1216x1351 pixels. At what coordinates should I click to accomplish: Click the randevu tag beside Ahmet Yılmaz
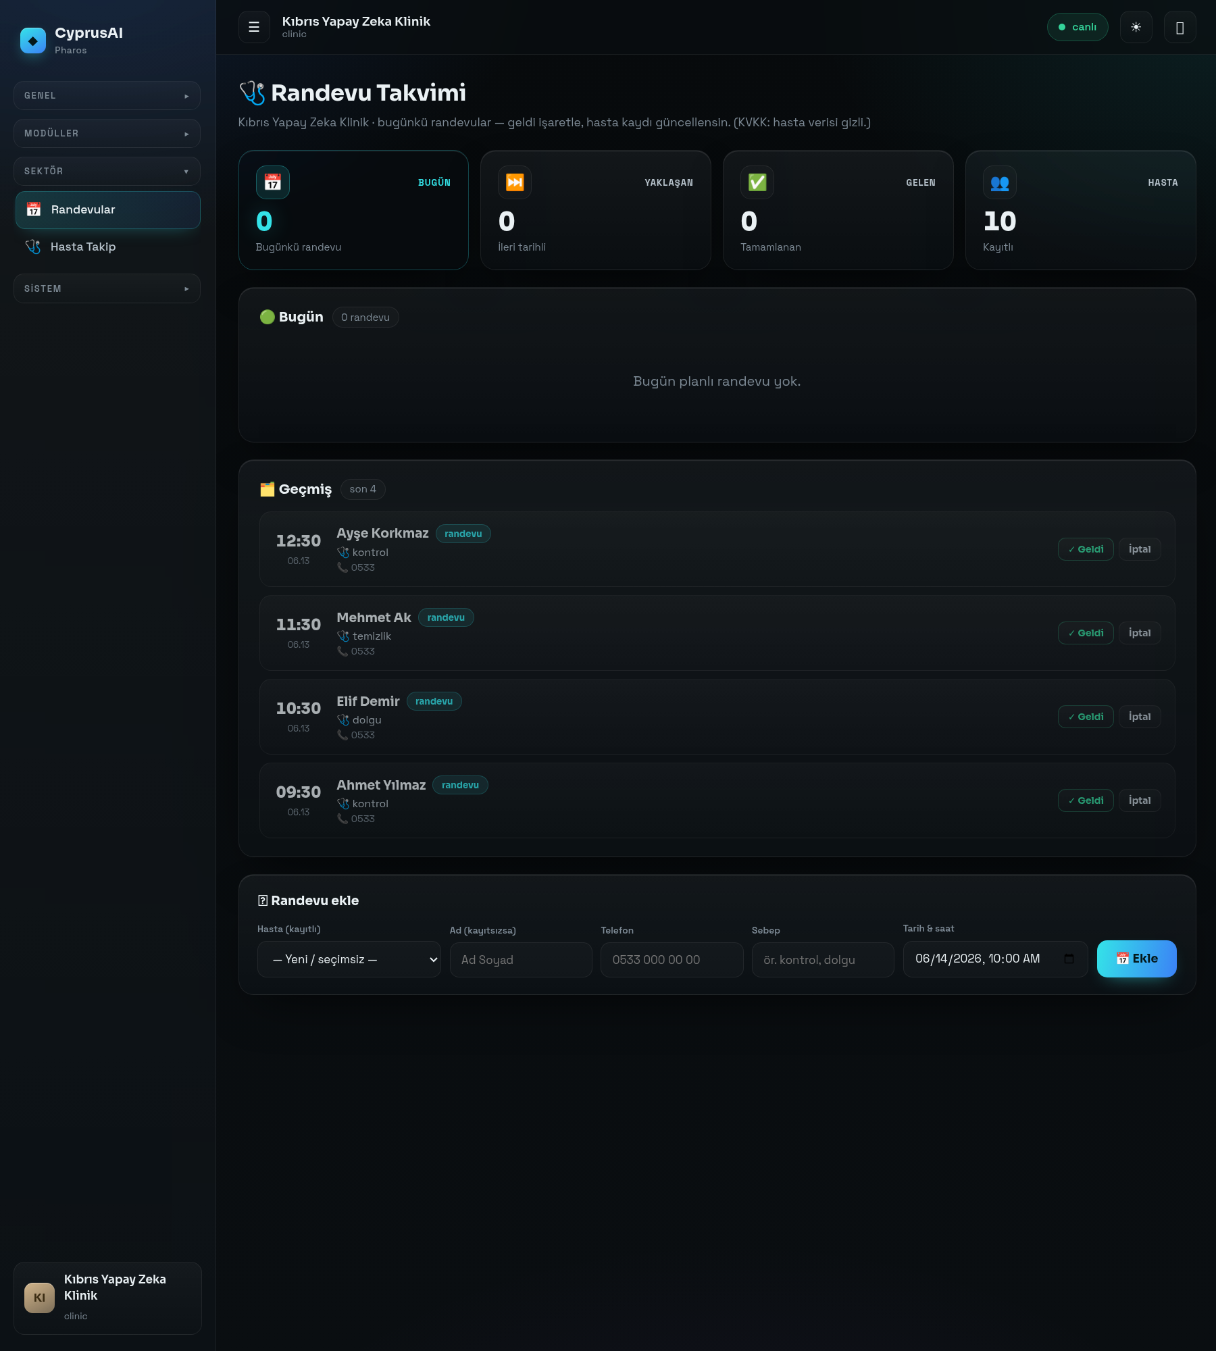(x=460, y=785)
